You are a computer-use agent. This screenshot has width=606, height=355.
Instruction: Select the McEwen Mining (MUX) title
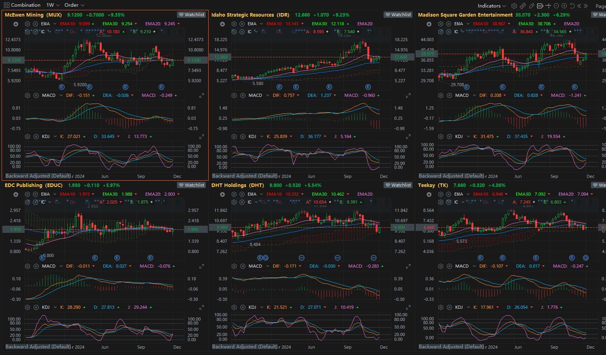[x=33, y=15]
